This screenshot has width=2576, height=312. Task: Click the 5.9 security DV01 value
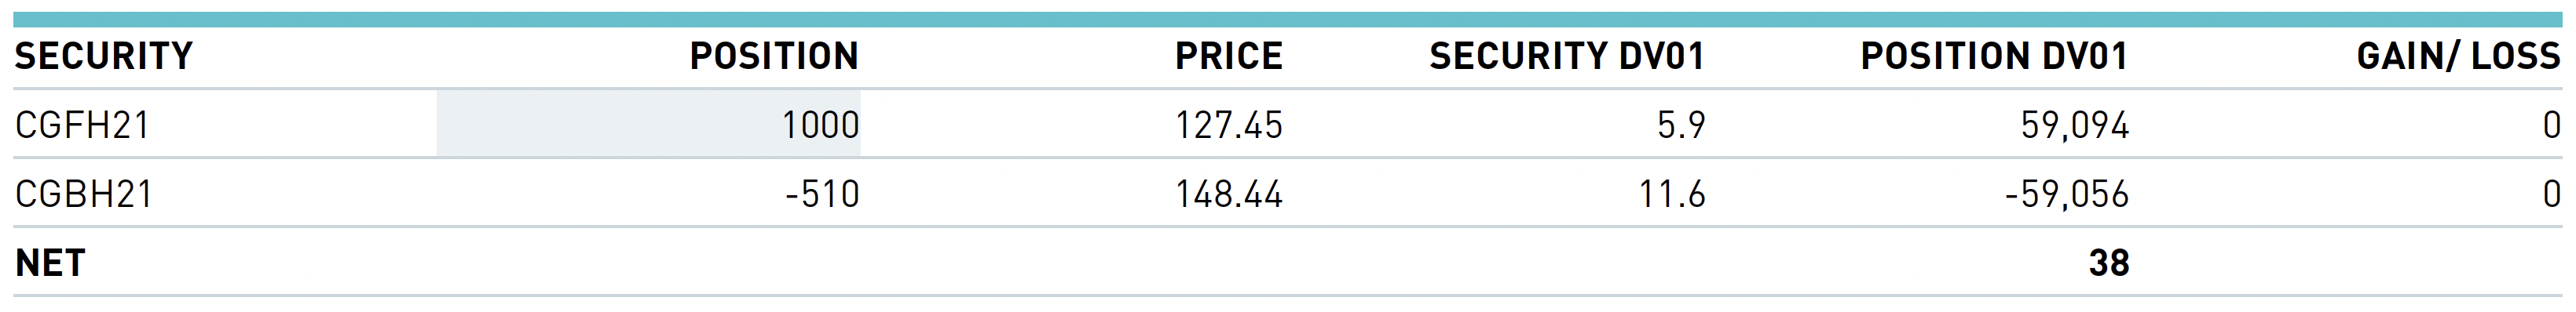(x=1681, y=125)
